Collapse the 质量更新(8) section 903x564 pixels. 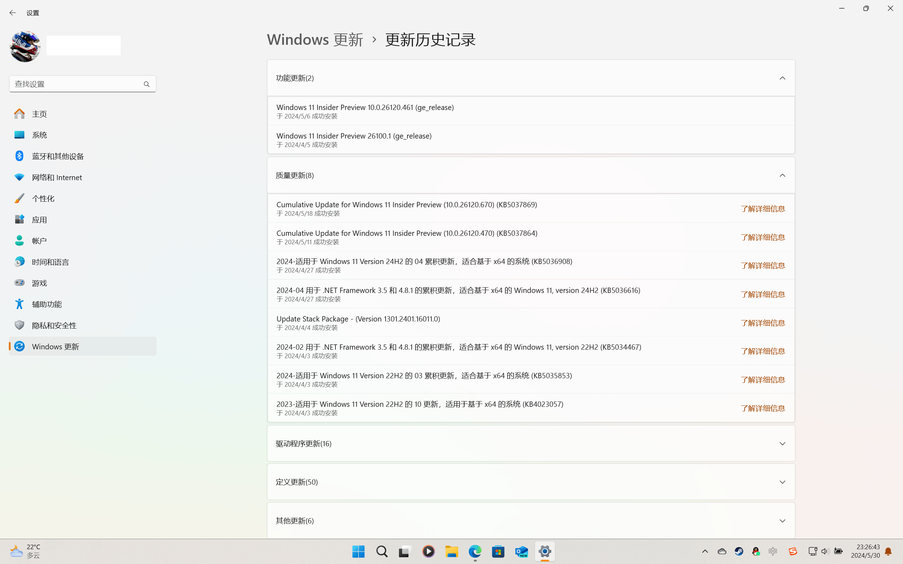[x=782, y=175]
